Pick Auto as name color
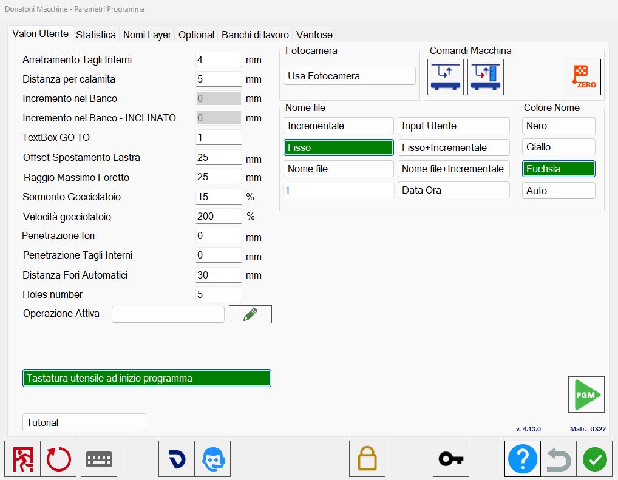The height and width of the screenshot is (480, 618). (559, 191)
